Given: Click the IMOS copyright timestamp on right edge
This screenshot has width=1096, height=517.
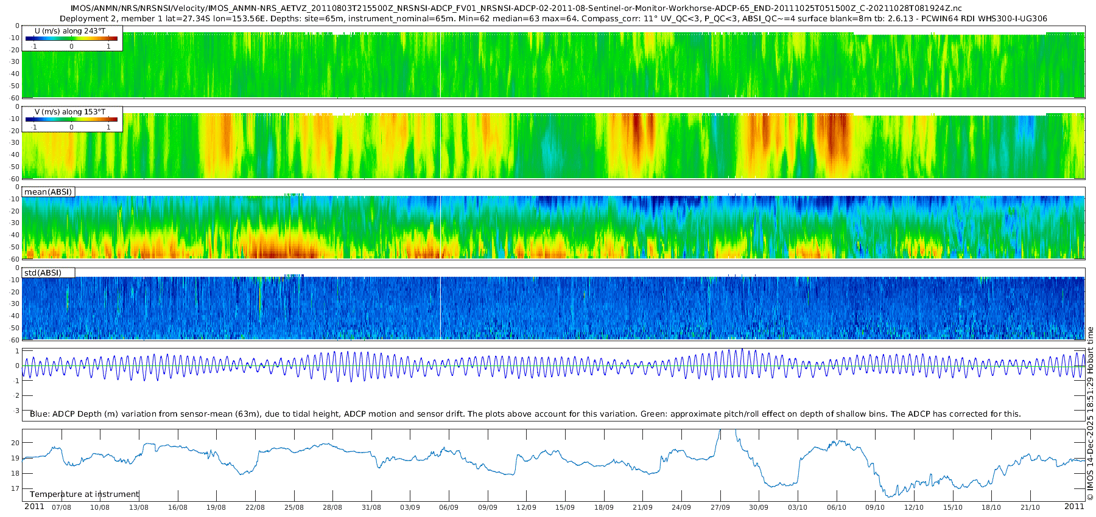Looking at the screenshot, I should (1091, 414).
